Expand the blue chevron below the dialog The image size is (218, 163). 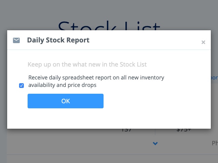[155, 144]
